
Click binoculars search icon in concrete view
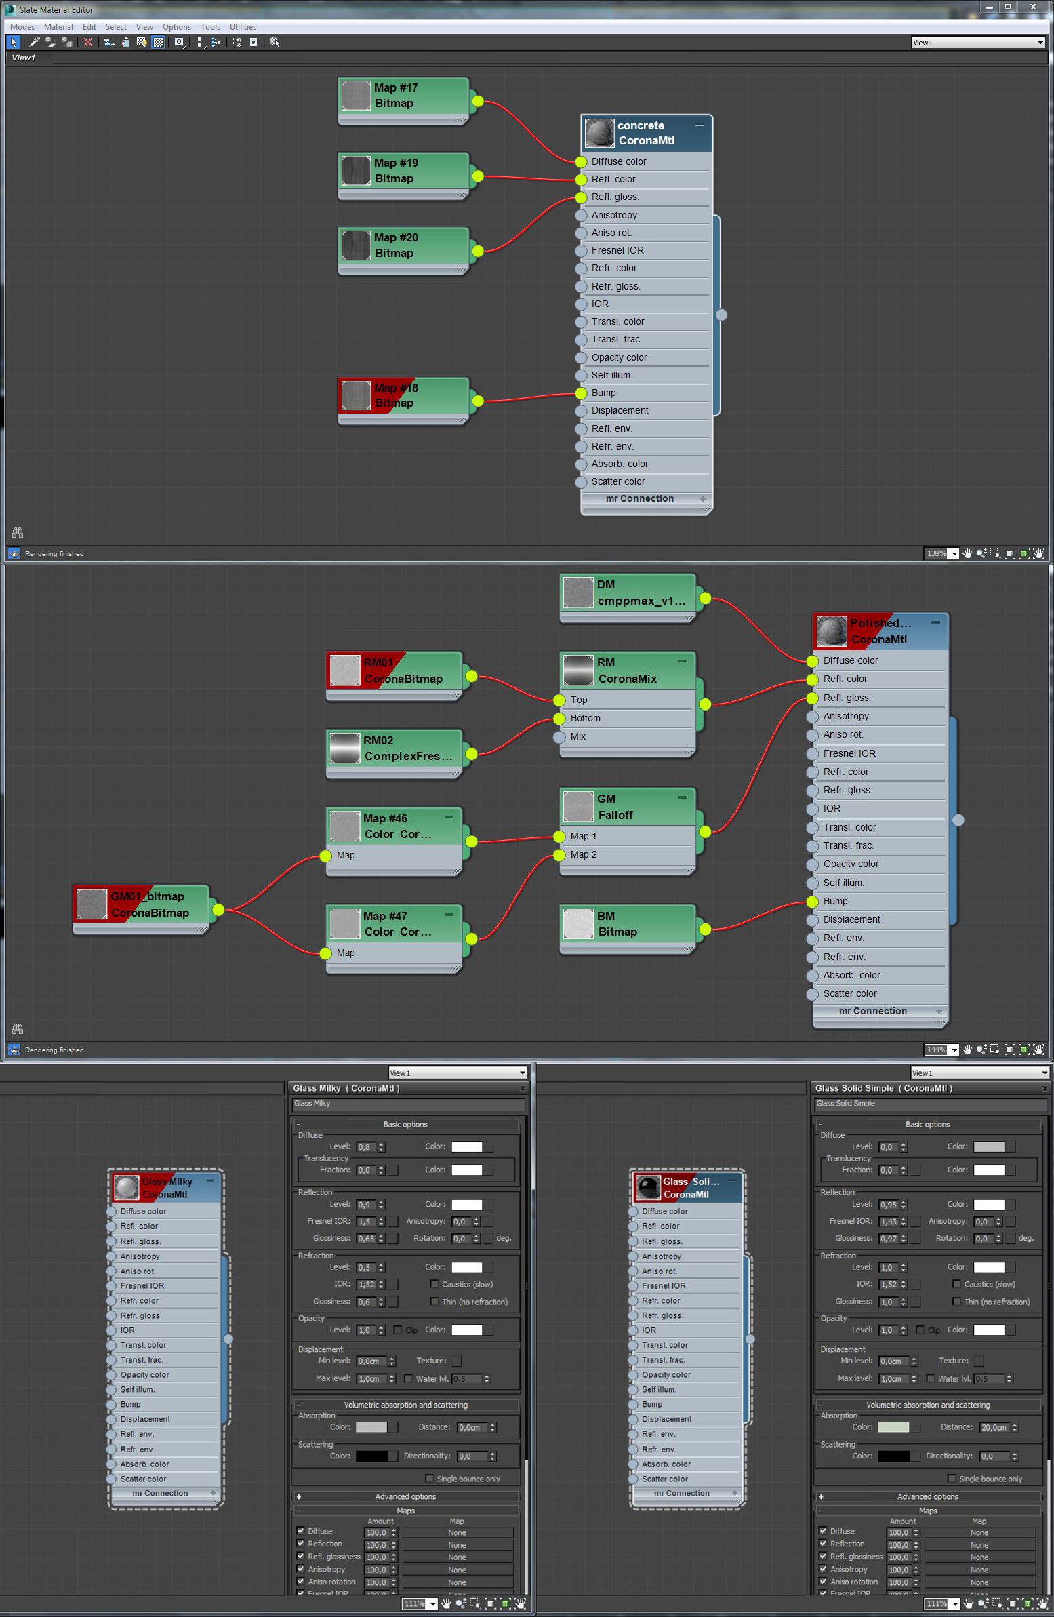click(x=18, y=533)
